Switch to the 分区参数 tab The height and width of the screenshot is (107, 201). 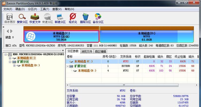tap(73, 51)
